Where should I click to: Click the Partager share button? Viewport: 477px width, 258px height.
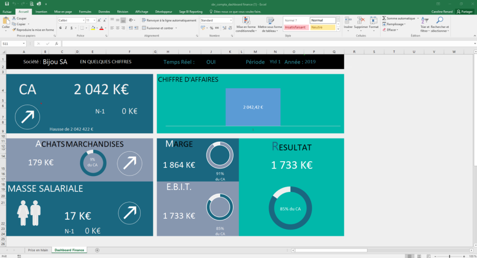464,11
